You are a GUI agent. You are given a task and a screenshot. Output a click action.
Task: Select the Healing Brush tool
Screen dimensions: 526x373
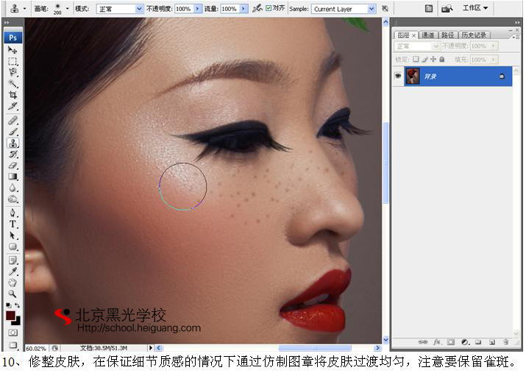13,120
